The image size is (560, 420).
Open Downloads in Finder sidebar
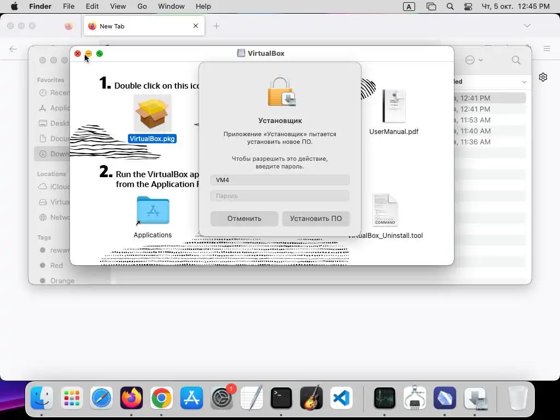pos(53,154)
